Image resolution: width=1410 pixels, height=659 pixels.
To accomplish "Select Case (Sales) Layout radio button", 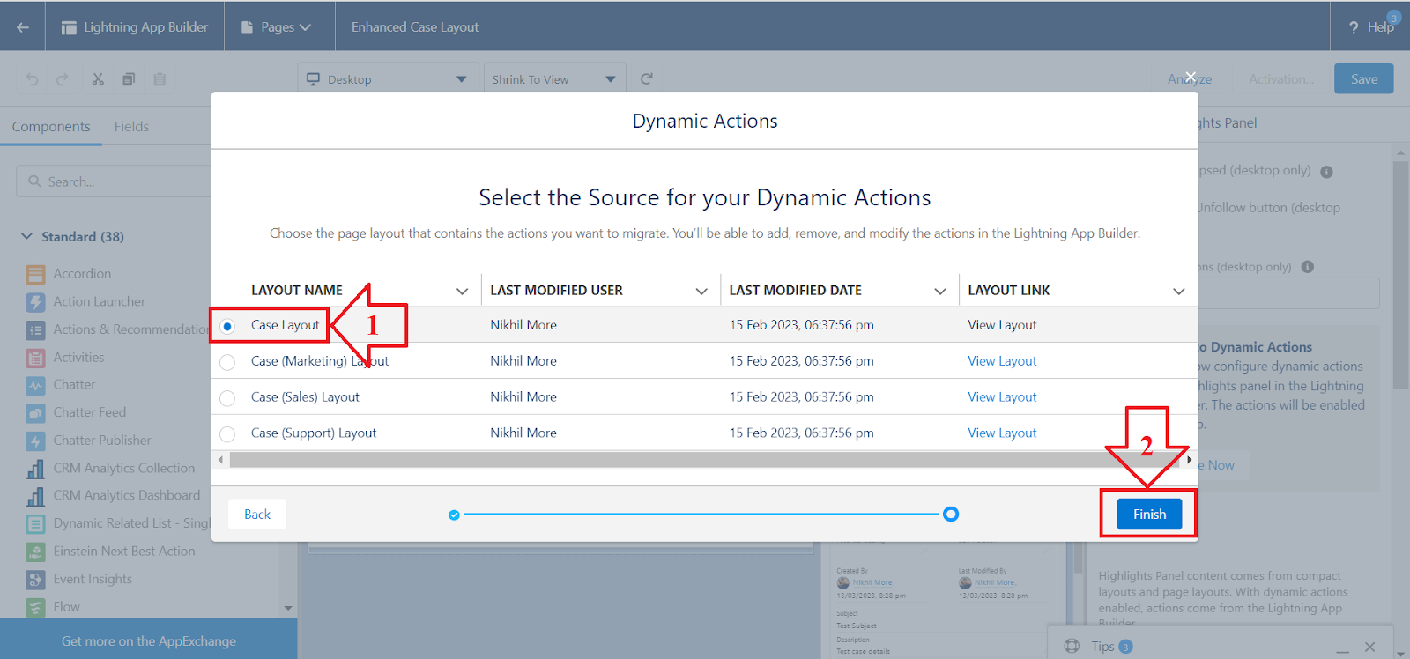I will (227, 398).
